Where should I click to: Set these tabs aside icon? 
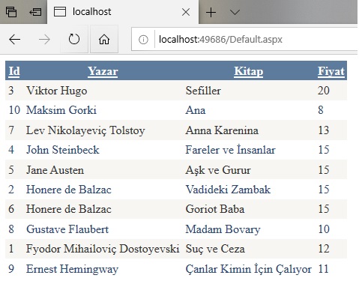pos(35,12)
